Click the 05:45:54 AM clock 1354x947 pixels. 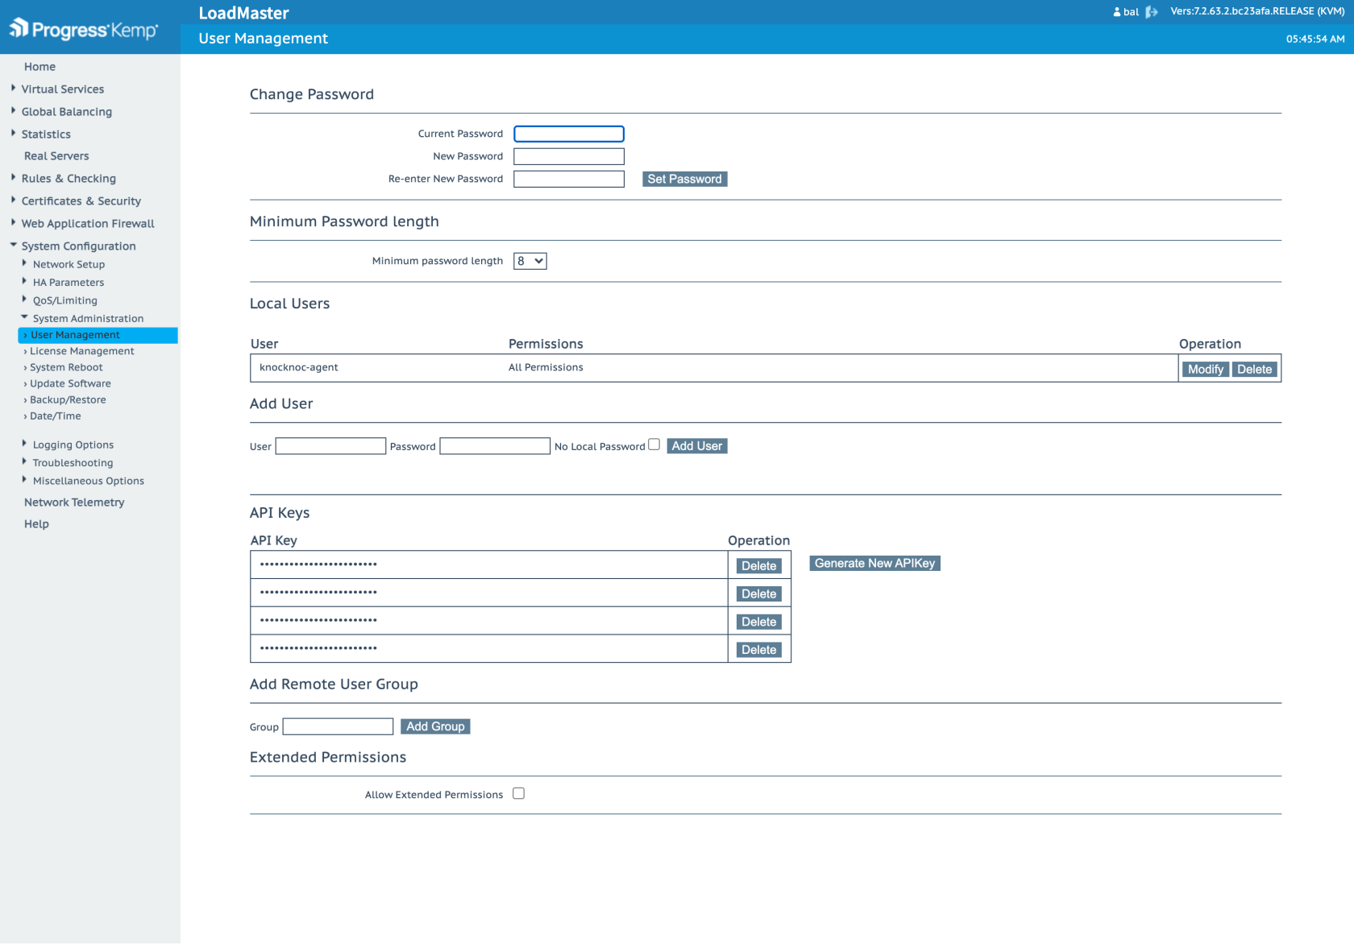[1315, 39]
